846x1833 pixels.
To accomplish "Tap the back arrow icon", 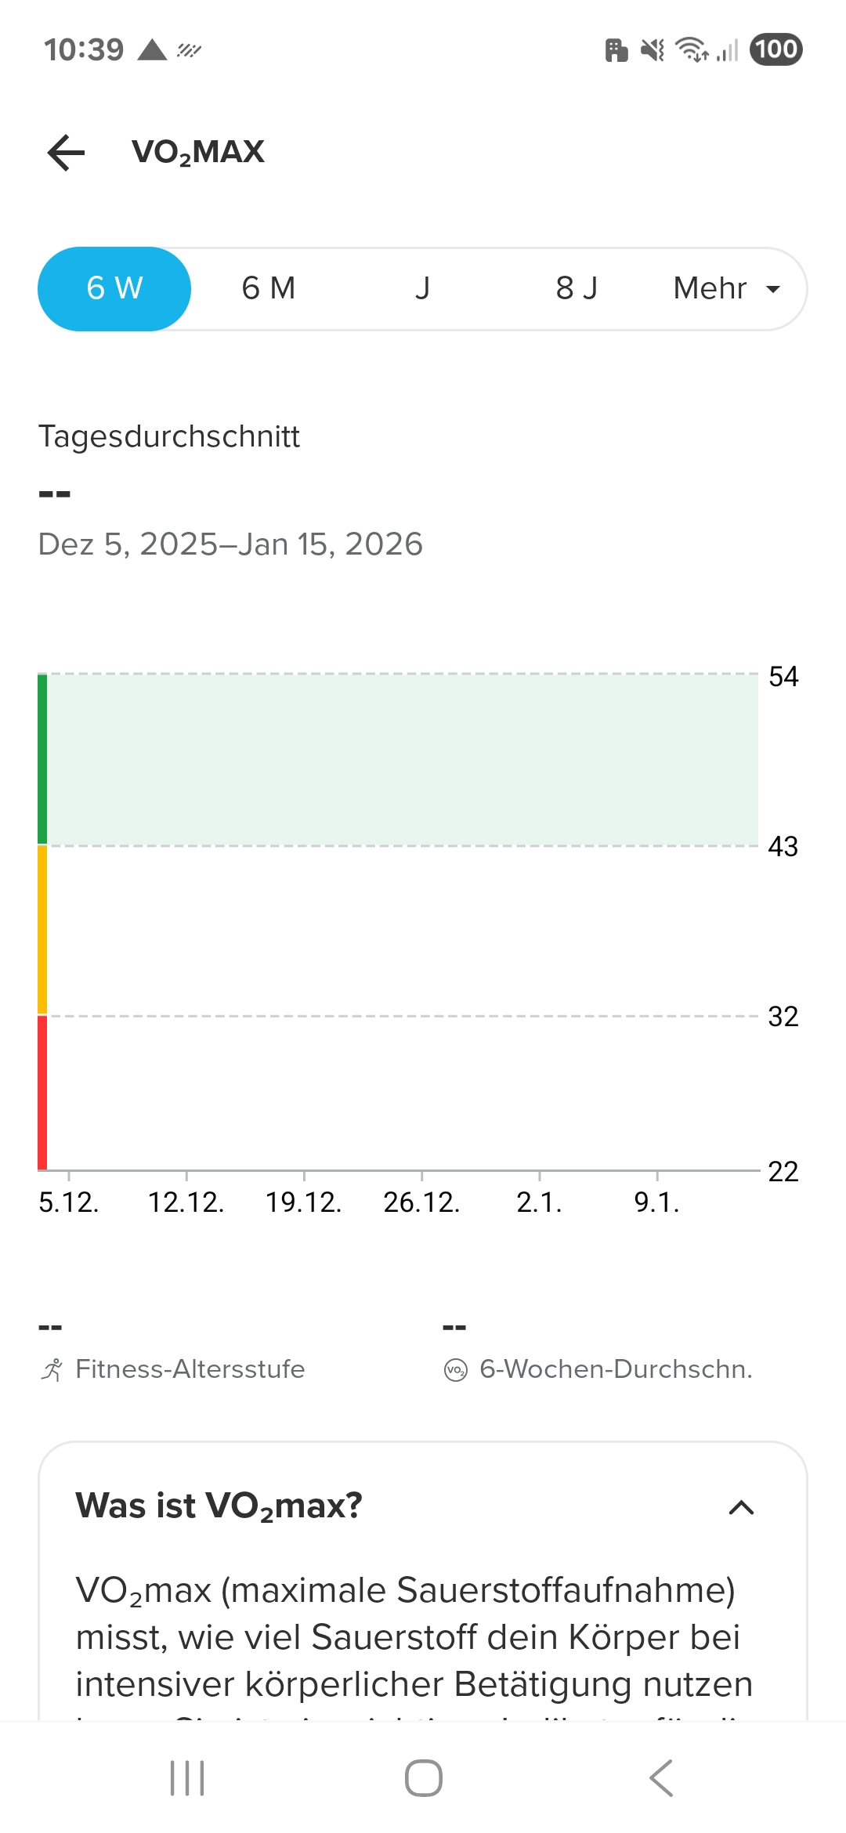I will 67,152.
